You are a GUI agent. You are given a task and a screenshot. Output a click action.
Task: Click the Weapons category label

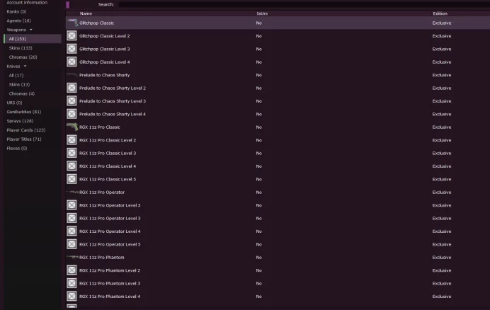tap(16, 30)
